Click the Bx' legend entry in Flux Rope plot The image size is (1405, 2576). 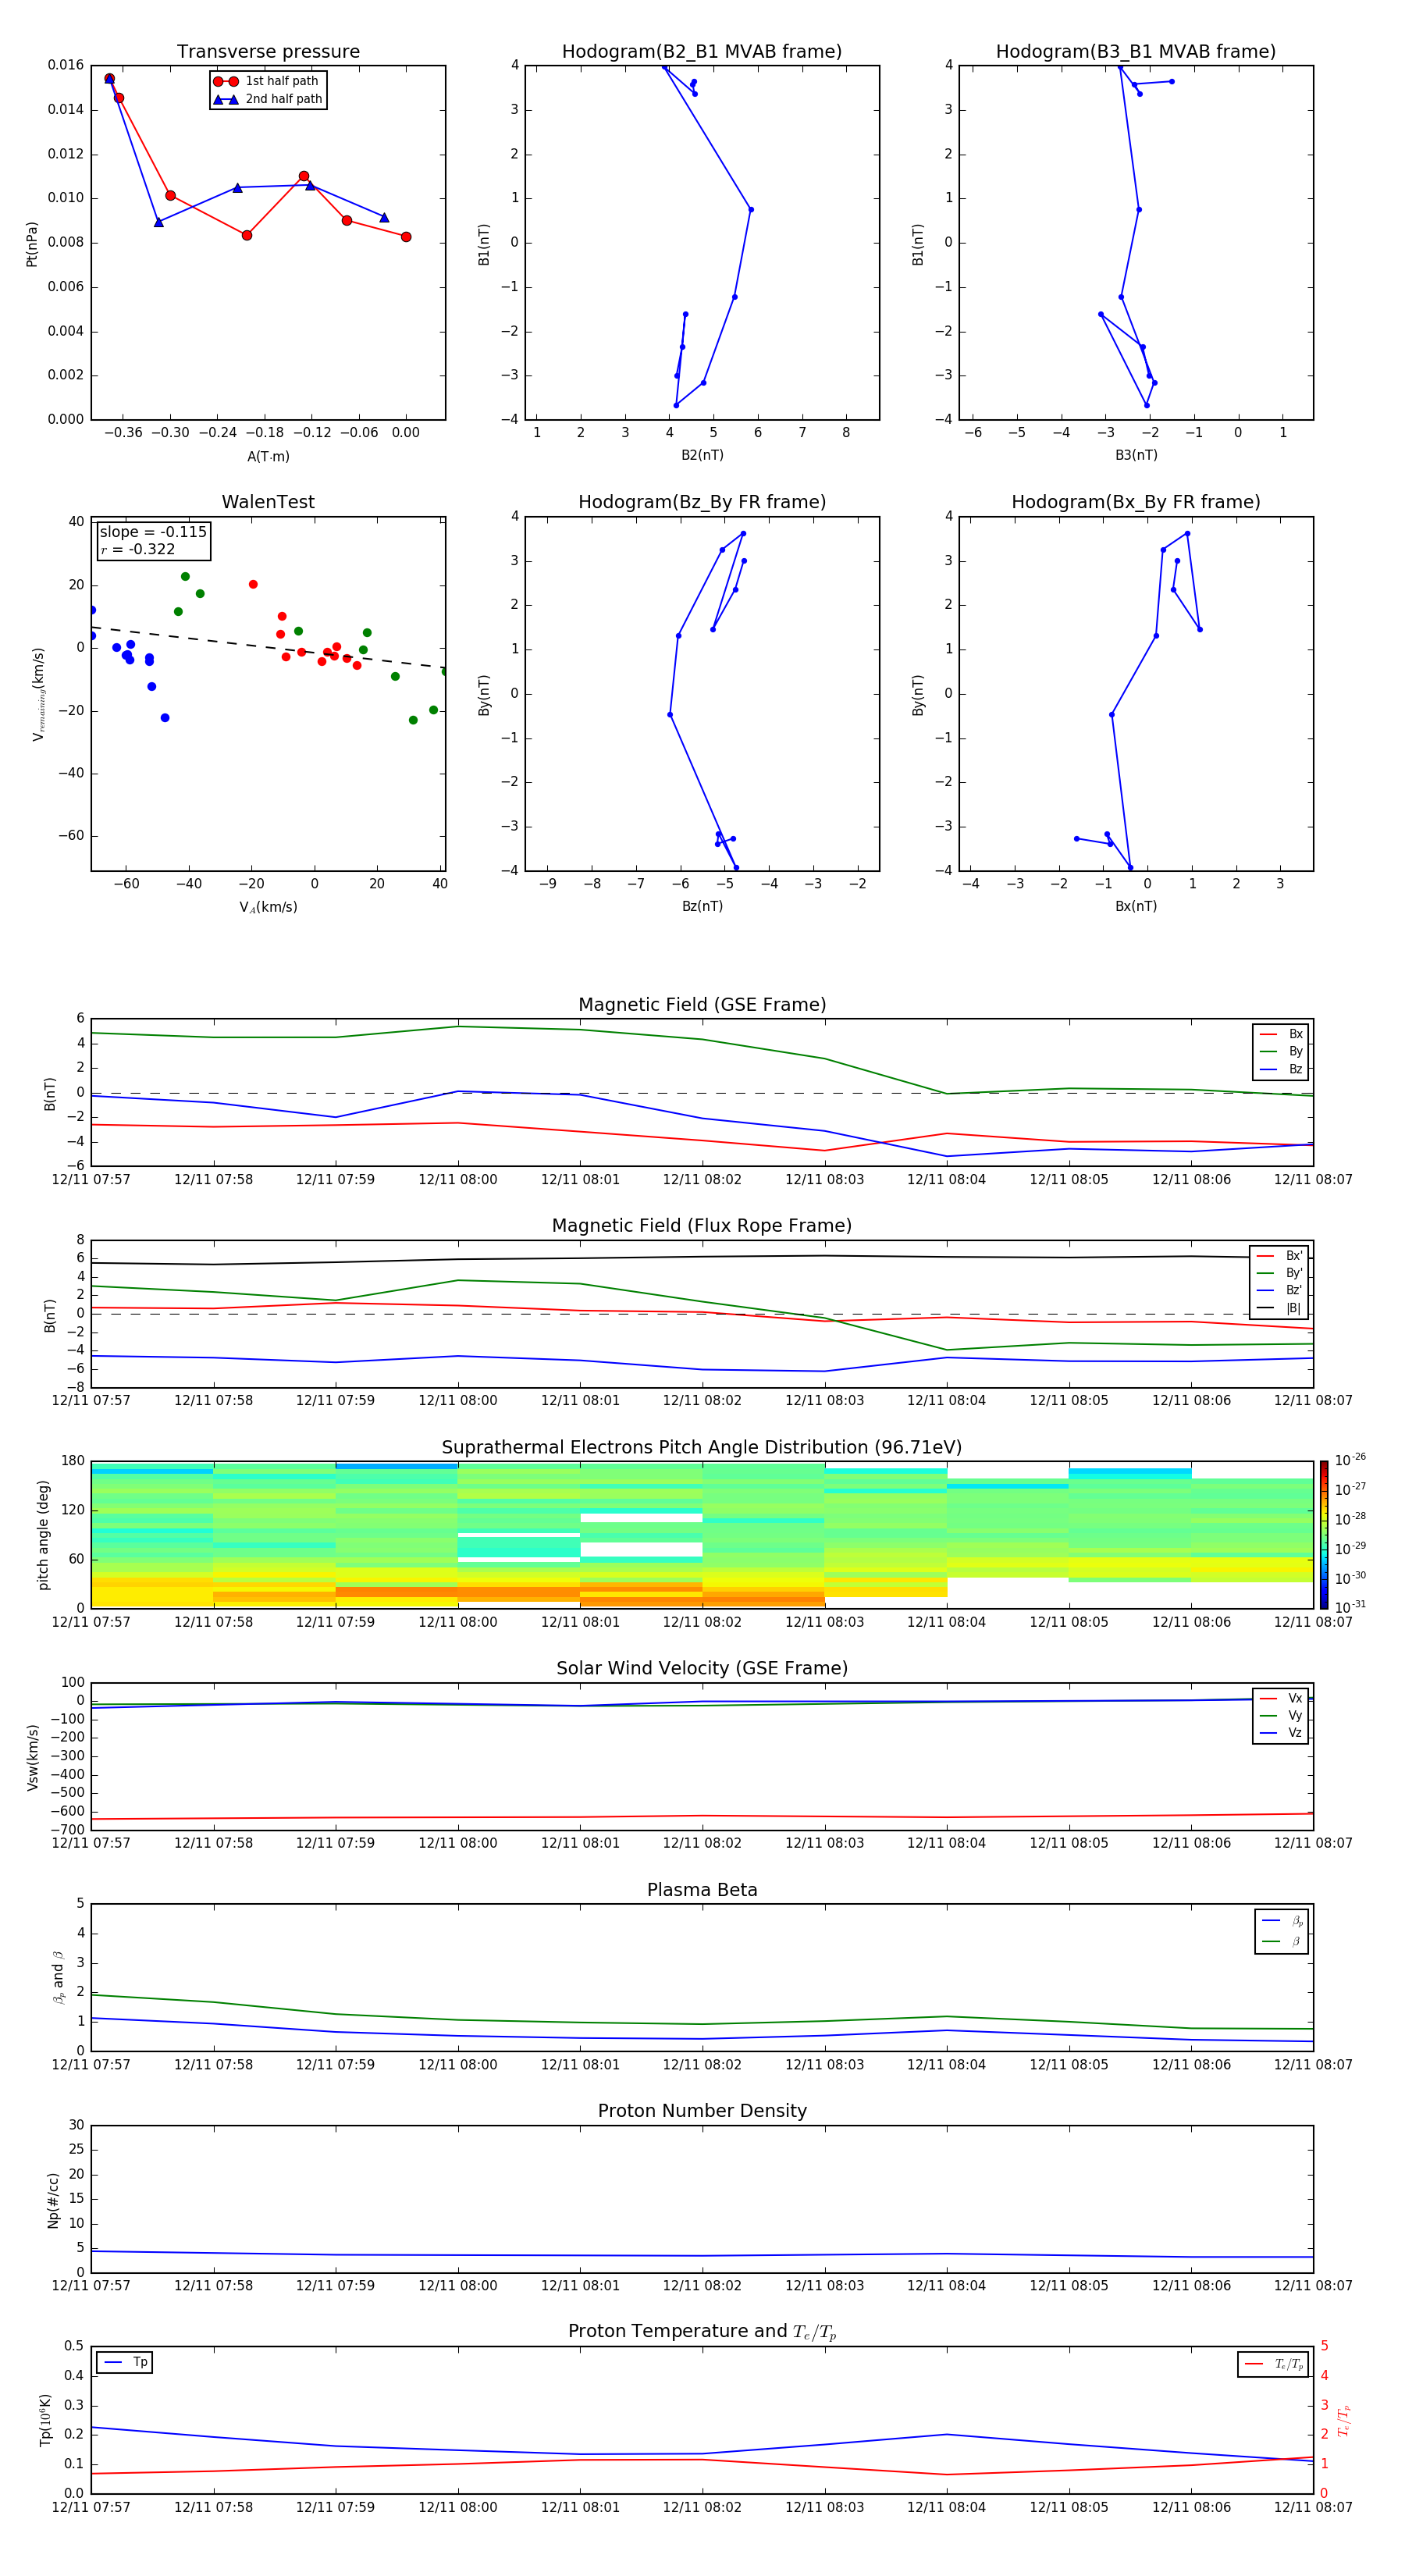coord(1279,1256)
